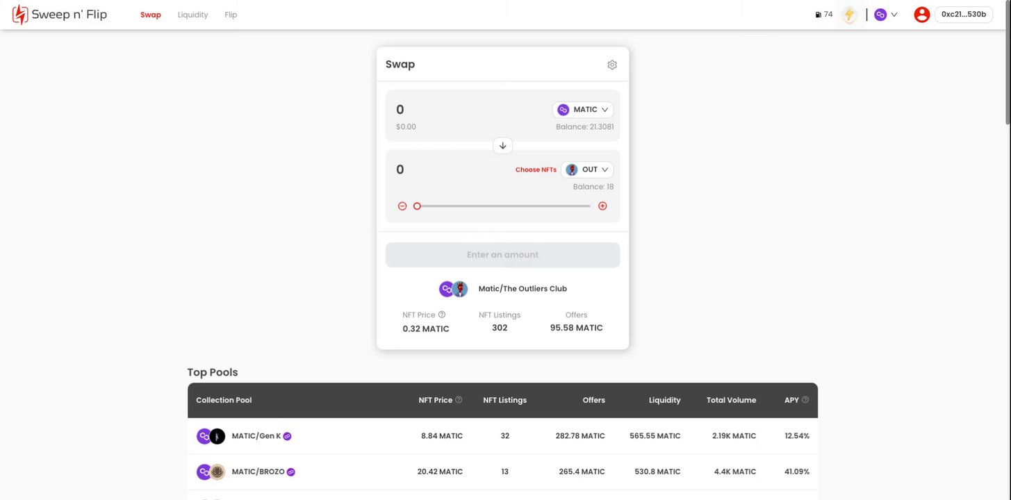Click the wallet address 0xc21...530b button
The image size is (1011, 500).
(x=963, y=15)
